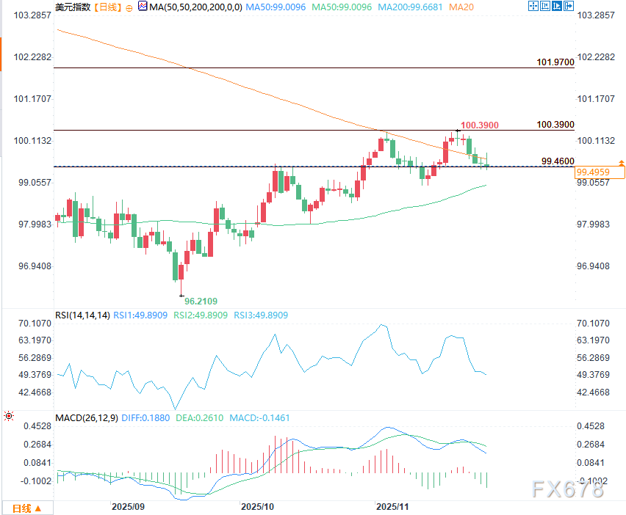Select the MACD(26,12,9) indicator label

tap(86, 417)
